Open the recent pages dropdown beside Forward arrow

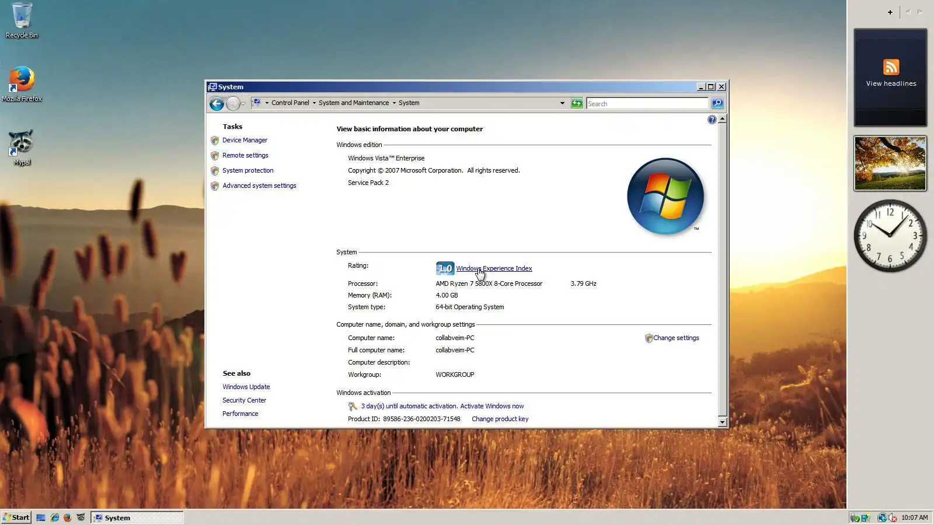(243, 104)
